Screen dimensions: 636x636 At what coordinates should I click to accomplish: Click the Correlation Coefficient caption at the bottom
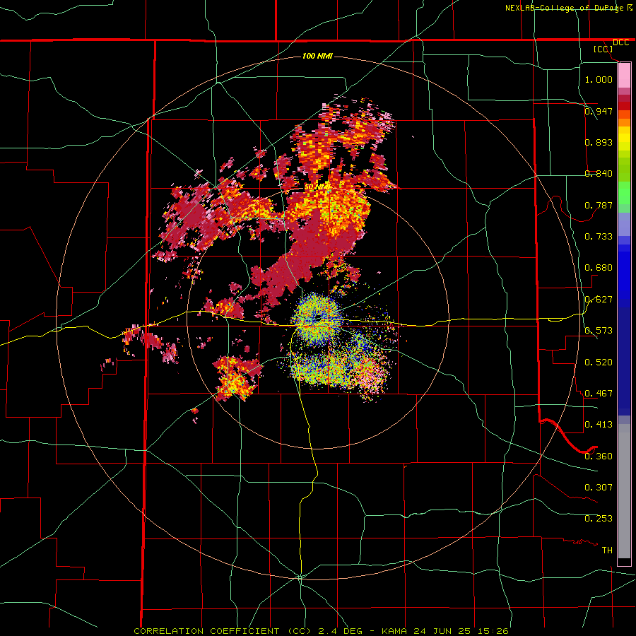322,631
